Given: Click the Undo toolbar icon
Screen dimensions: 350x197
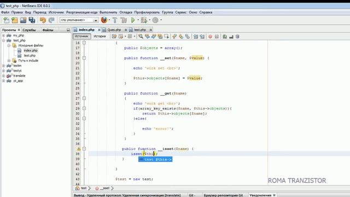Looking at the screenshot, I should click(43, 20).
